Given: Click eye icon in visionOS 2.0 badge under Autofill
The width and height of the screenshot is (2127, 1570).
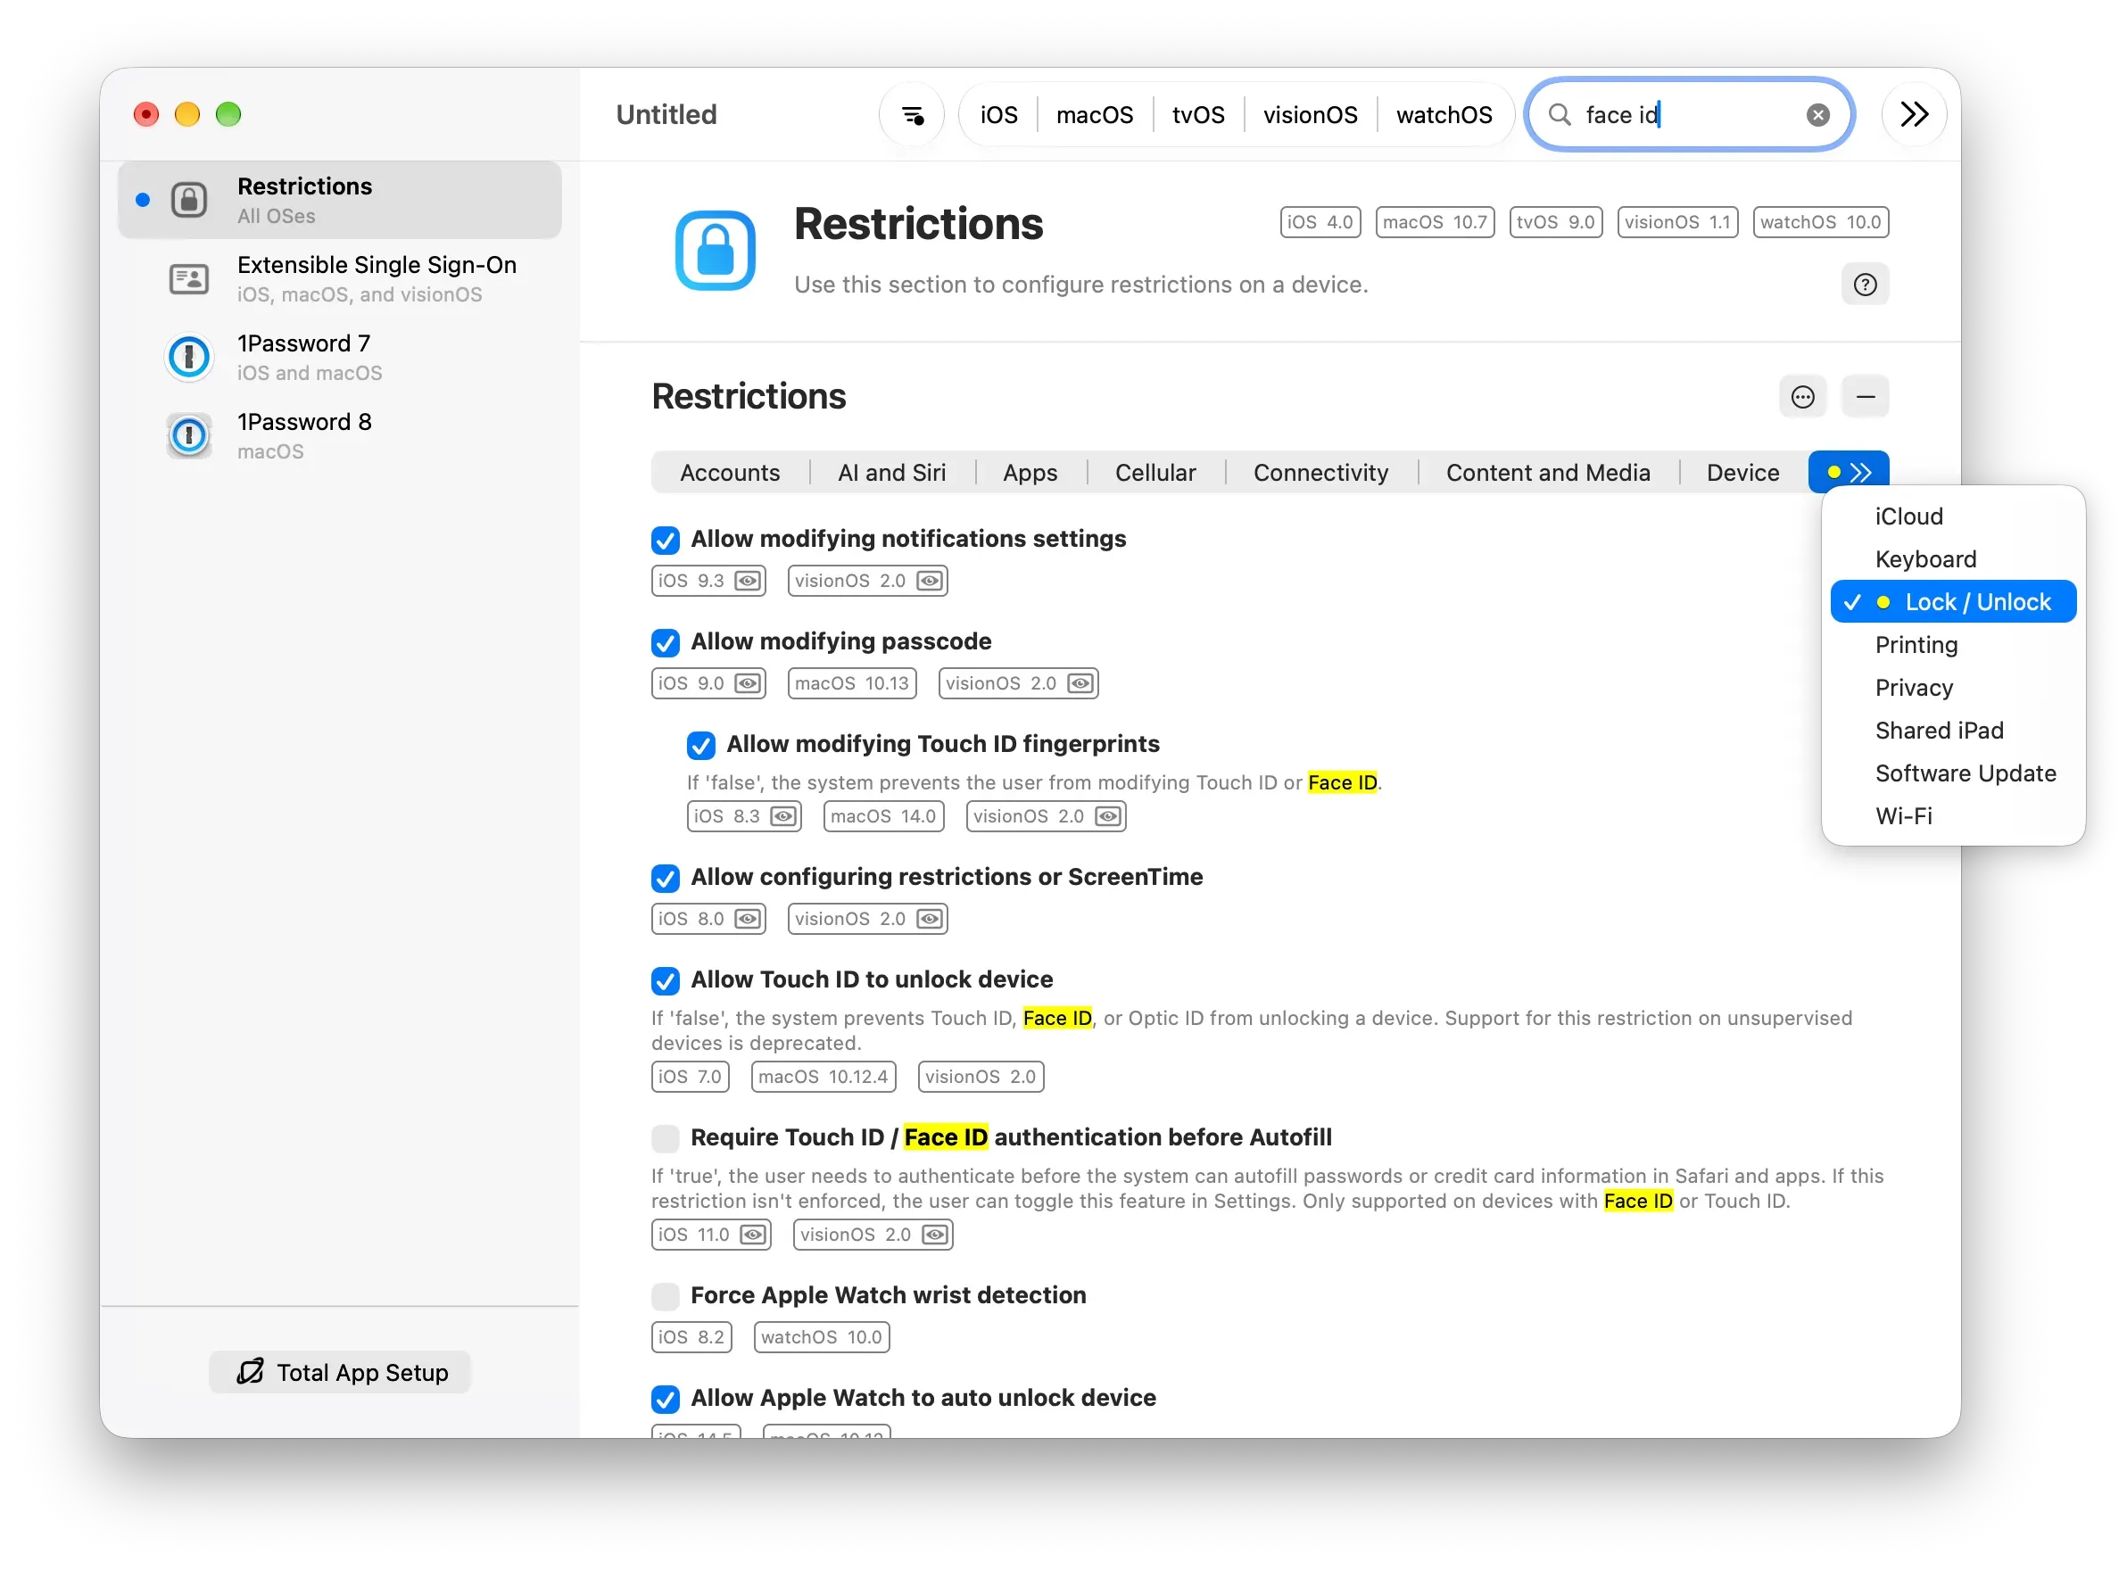Looking at the screenshot, I should coord(935,1235).
